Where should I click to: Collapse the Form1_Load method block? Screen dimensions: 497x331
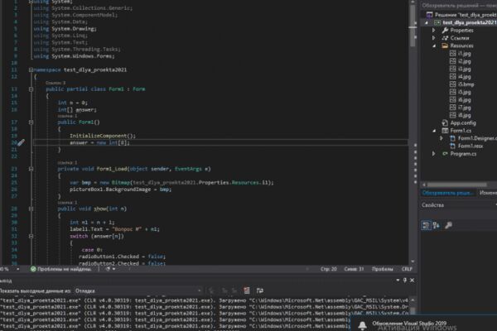click(31, 169)
